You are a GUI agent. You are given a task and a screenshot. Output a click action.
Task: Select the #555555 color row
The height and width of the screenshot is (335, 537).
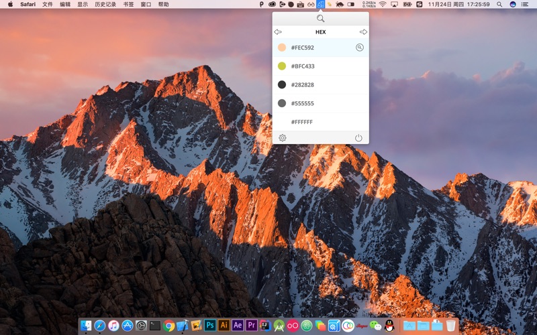[x=321, y=103]
